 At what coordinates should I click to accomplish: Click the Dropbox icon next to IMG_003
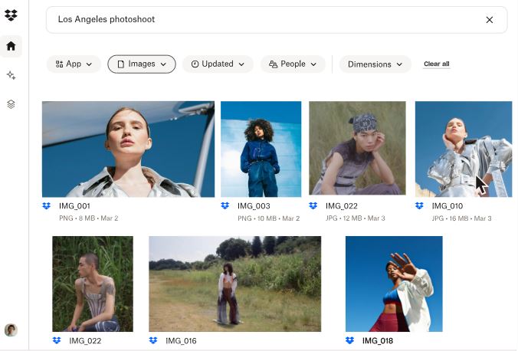point(225,206)
